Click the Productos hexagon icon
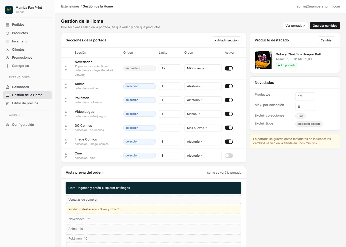346x247 pixels. click(7, 33)
